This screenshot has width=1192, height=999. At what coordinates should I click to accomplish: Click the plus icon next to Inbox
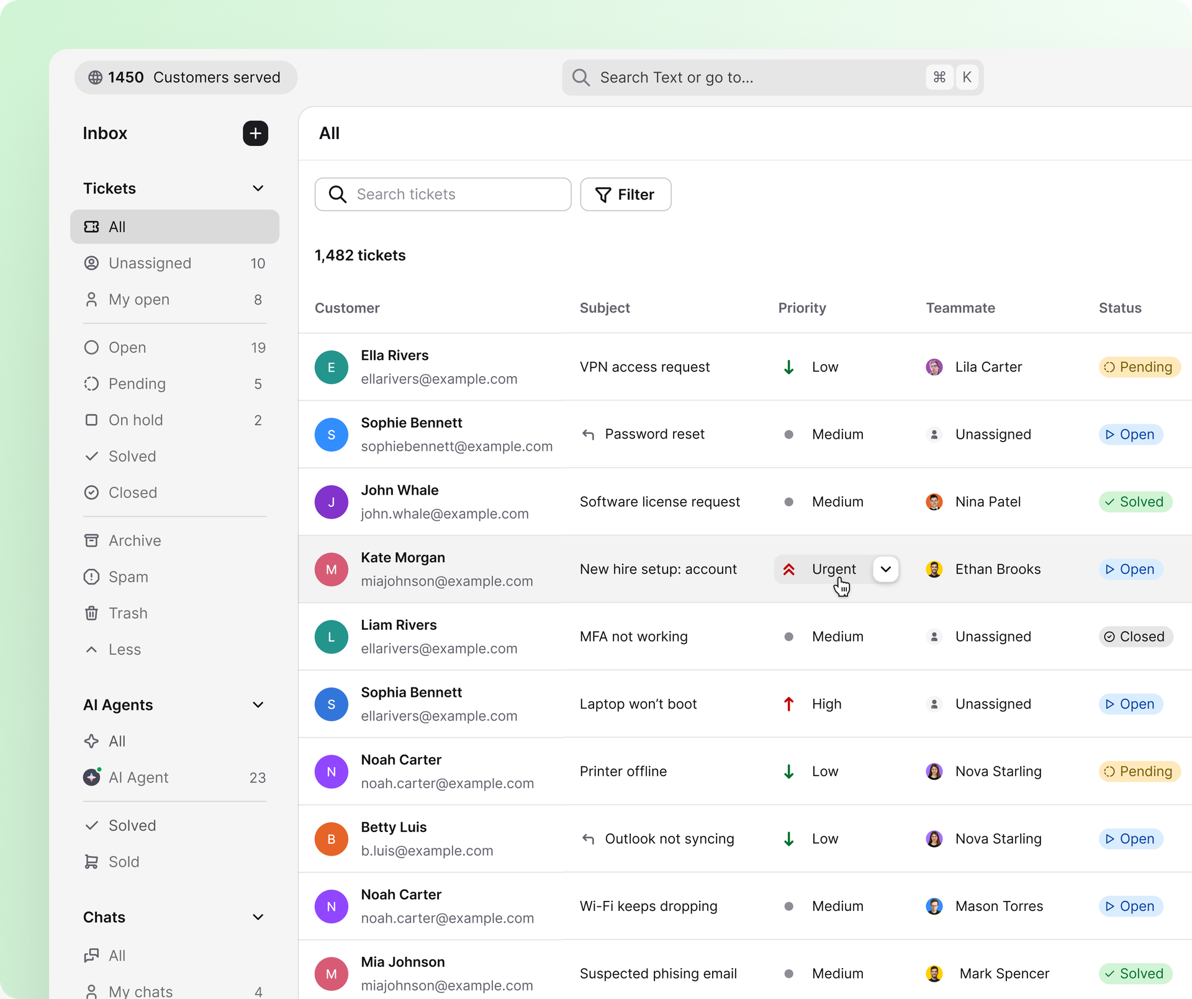click(255, 133)
